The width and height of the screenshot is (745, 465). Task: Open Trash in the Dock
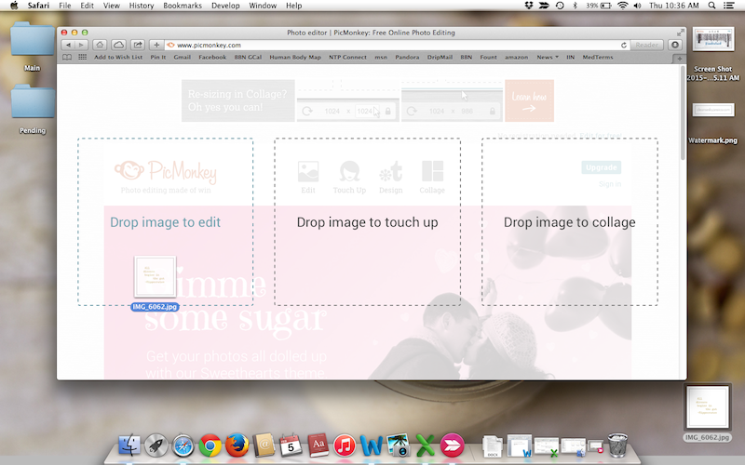[x=617, y=445]
